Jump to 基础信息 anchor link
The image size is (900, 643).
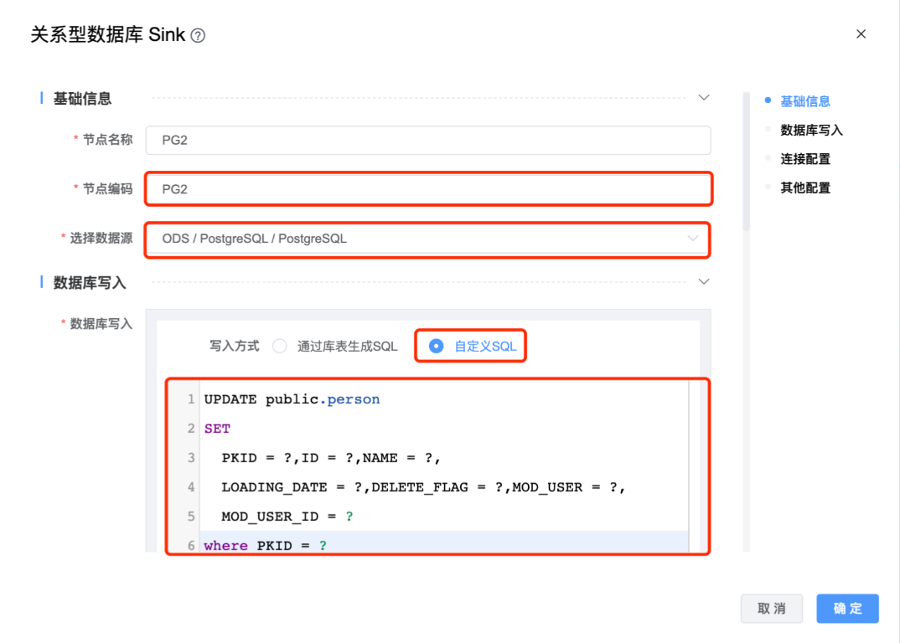pos(804,101)
